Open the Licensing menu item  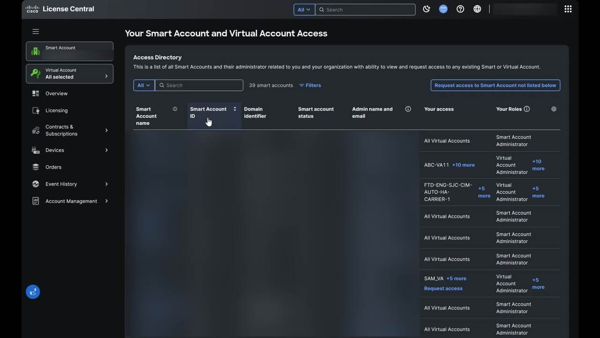click(x=56, y=110)
